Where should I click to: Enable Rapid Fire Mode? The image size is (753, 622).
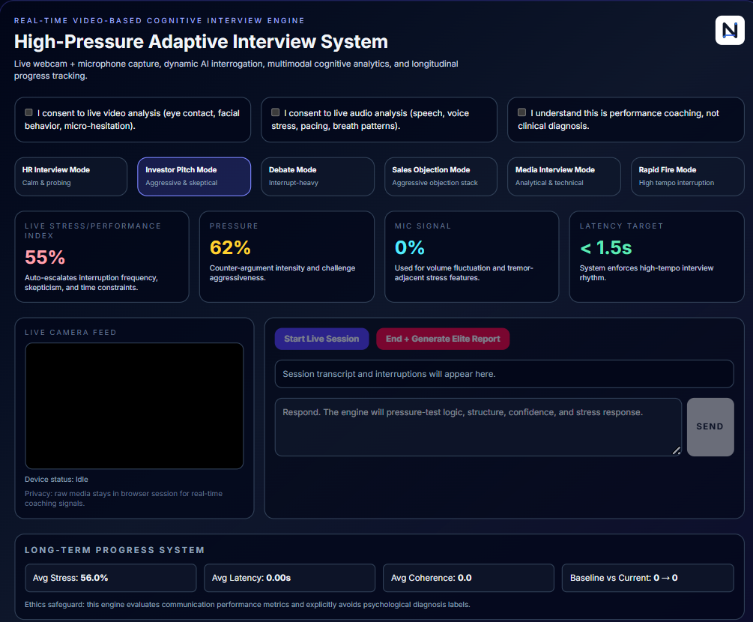click(686, 176)
